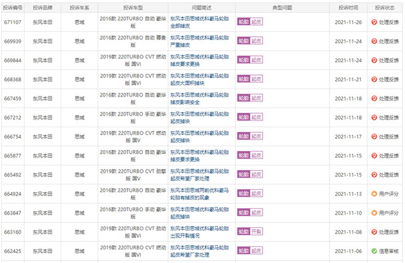This screenshot has width=405, height=263.
Task: Click 投诉车系 column header
Action: pos(80,8)
